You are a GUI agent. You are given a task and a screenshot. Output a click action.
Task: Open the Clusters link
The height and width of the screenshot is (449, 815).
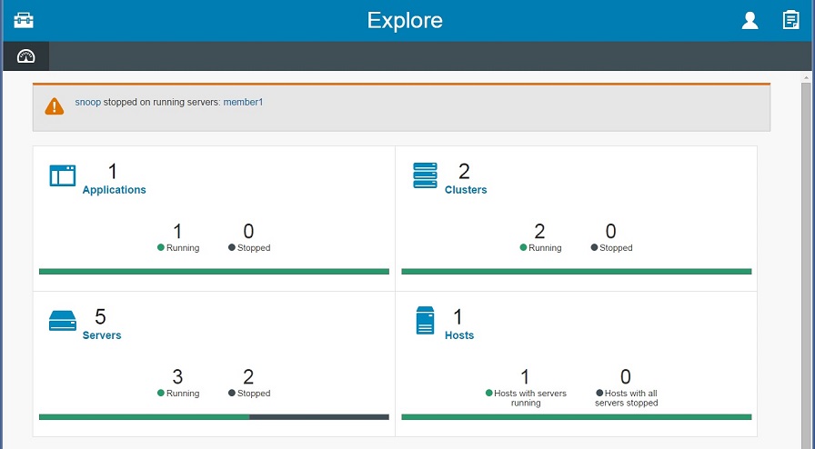[x=466, y=190]
